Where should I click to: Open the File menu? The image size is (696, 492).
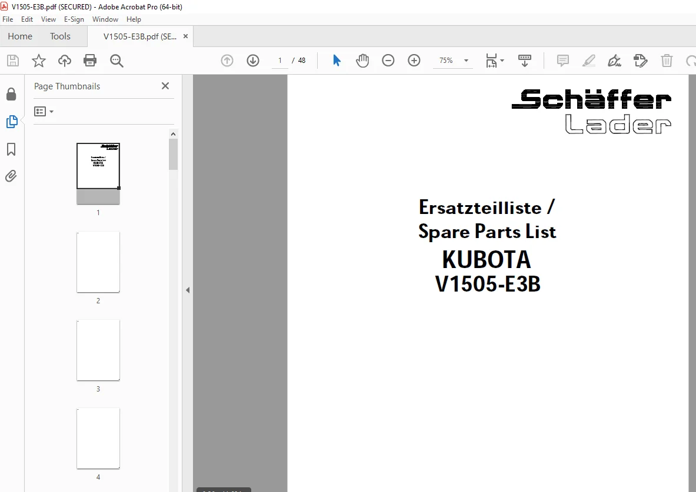point(8,19)
